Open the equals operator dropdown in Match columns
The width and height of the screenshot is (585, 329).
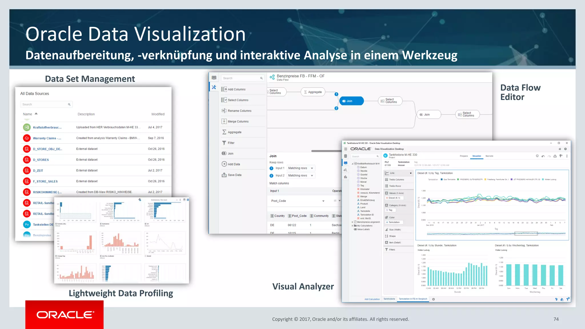(x=337, y=201)
